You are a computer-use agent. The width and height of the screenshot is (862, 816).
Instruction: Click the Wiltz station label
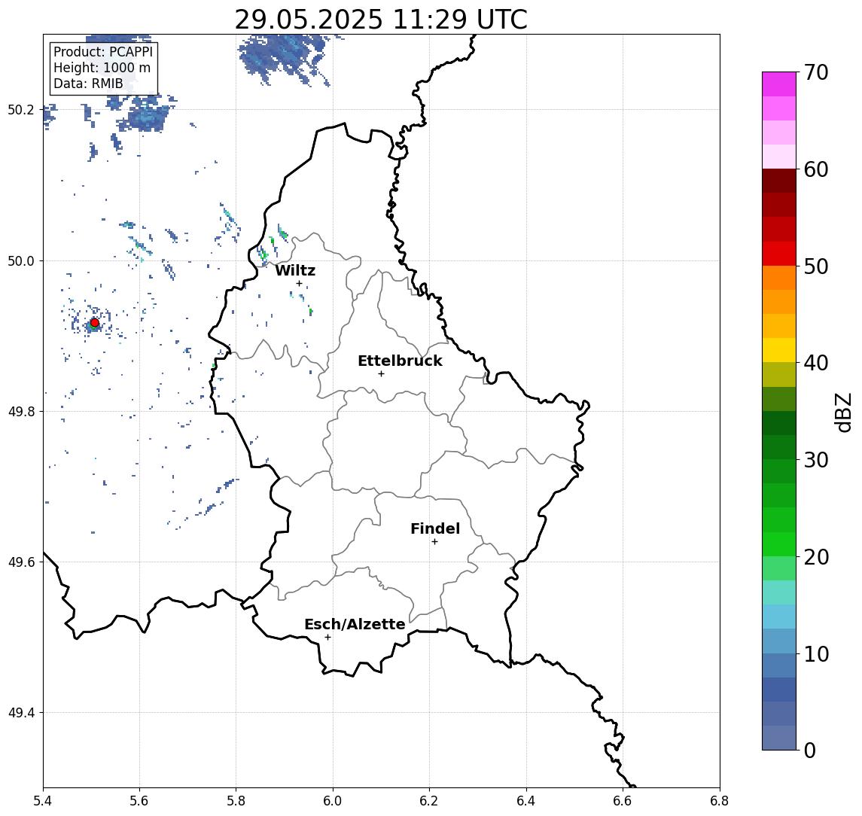tap(295, 270)
